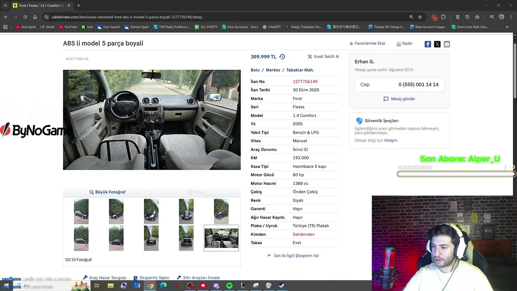Open Chrome profile avatar

pyautogui.click(x=501, y=17)
